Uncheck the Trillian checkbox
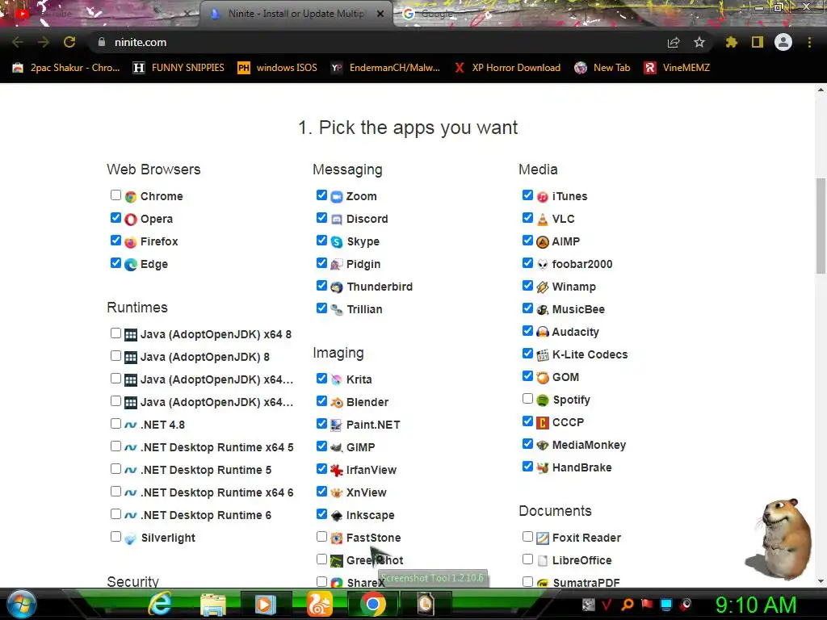 pyautogui.click(x=321, y=308)
